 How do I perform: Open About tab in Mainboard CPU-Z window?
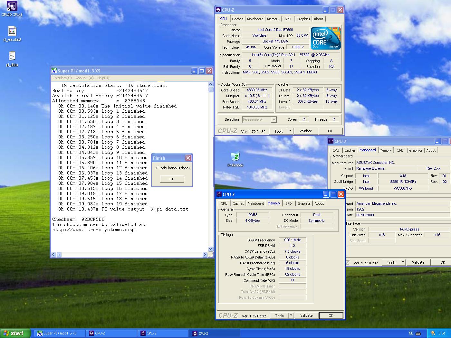click(x=431, y=150)
